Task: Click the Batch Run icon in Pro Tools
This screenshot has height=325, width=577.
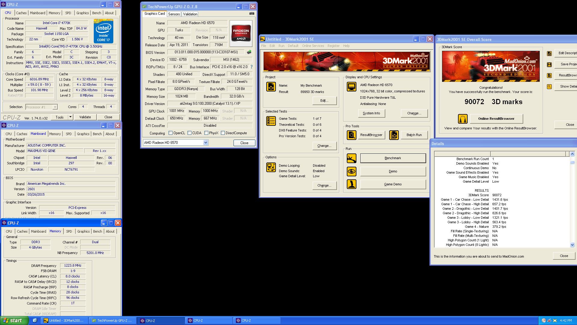Action: point(394,135)
